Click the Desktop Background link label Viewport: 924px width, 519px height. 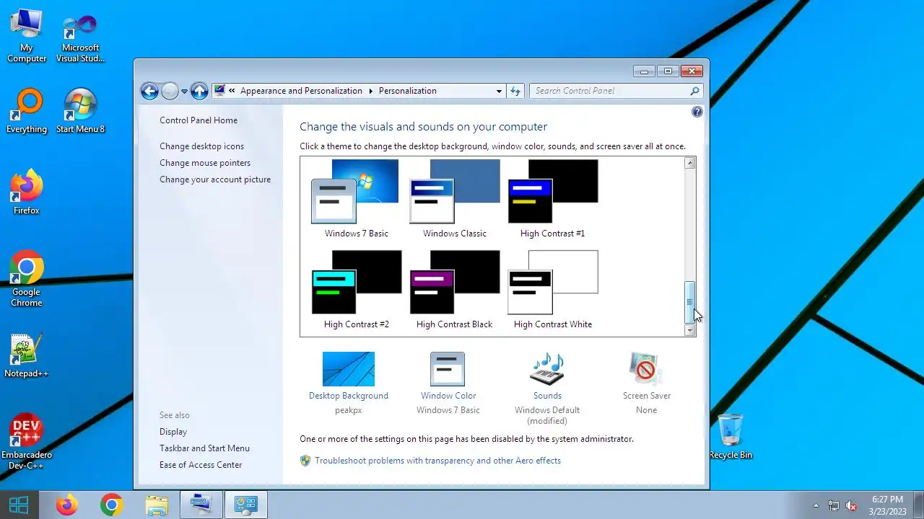tap(349, 396)
